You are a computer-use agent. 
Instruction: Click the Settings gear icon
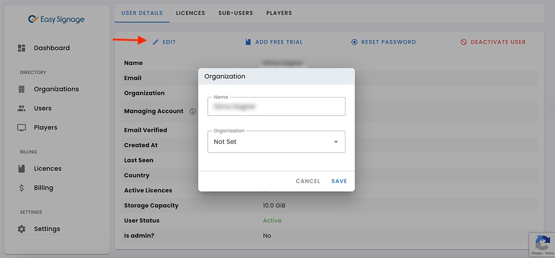(21, 229)
